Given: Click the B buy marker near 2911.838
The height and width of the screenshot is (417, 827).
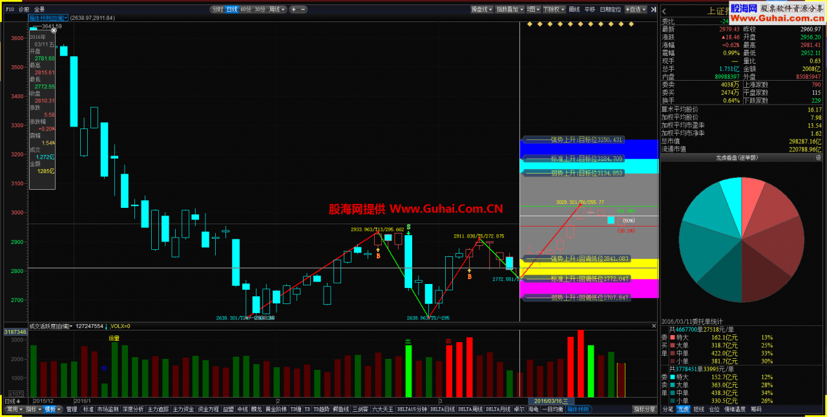Looking at the screenshot, I should (469, 276).
